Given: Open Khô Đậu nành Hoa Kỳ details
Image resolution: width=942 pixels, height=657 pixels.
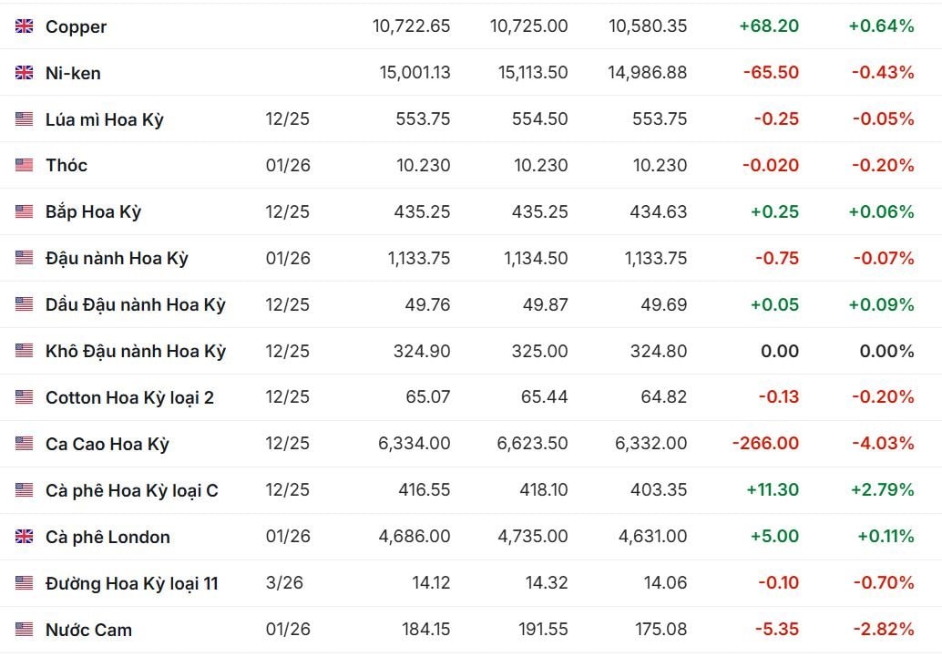Looking at the screenshot, I should coord(136,351).
